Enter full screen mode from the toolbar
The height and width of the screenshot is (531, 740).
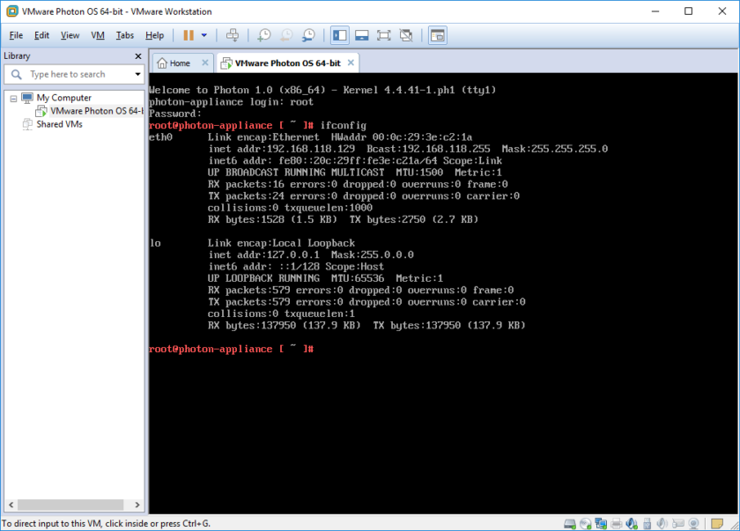pos(383,35)
